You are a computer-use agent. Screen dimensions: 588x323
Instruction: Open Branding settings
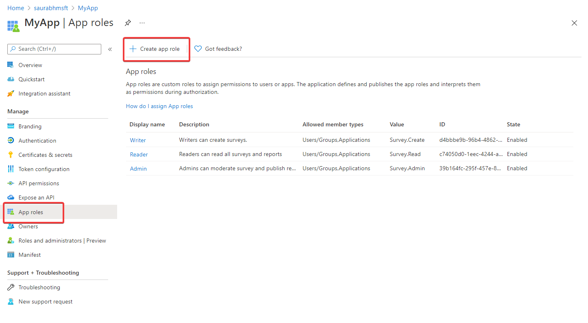[x=29, y=126]
